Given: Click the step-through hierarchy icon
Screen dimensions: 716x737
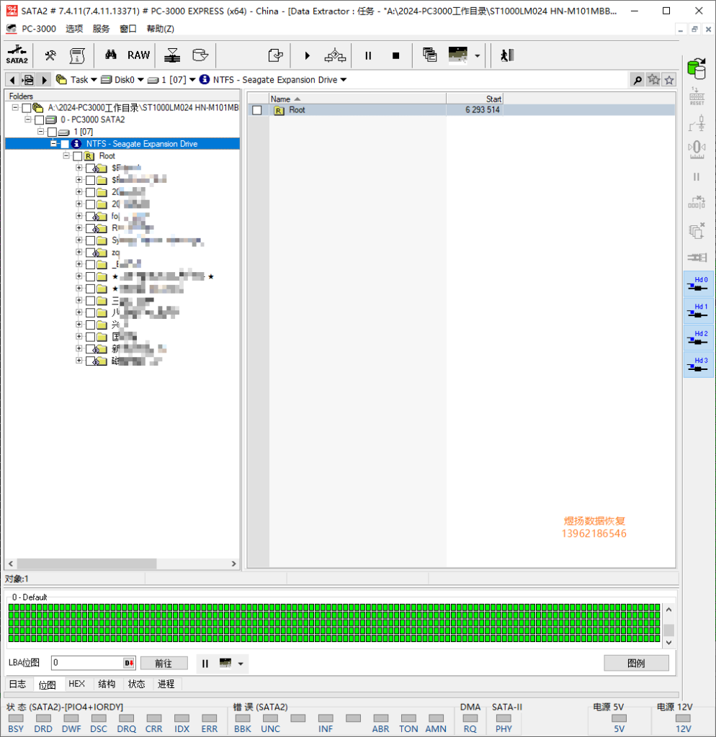Looking at the screenshot, I should tap(335, 55).
